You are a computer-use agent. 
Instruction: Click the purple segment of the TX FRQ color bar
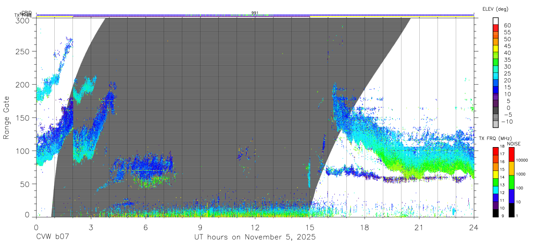point(496,205)
